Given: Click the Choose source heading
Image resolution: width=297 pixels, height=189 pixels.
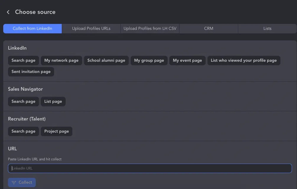Looking at the screenshot, I should coord(35,12).
